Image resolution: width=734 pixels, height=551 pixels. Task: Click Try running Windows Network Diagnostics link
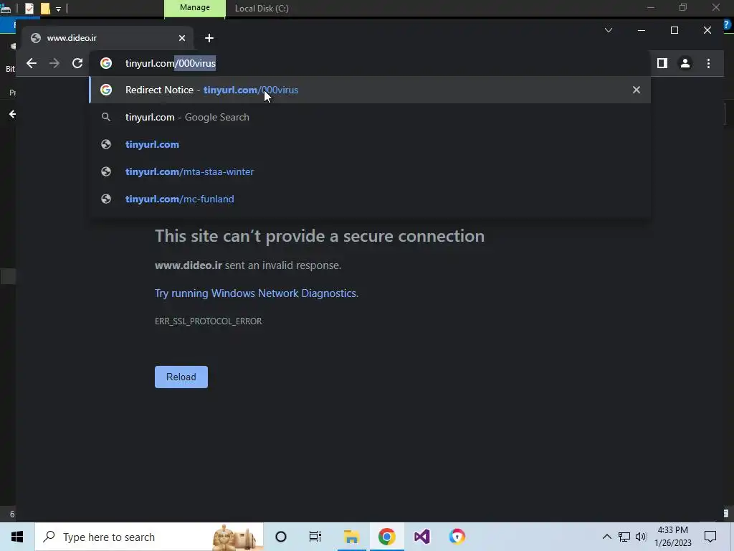(257, 293)
